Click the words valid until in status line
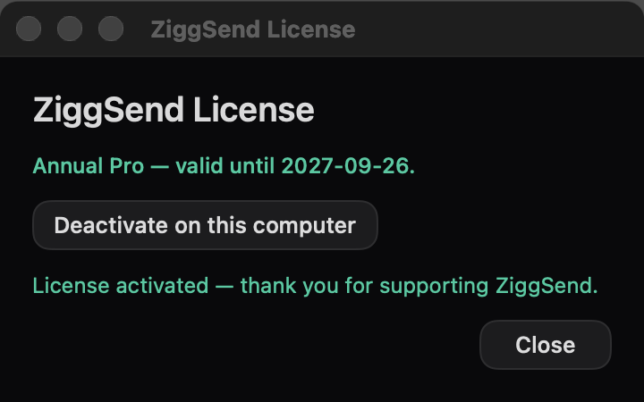 (x=225, y=166)
